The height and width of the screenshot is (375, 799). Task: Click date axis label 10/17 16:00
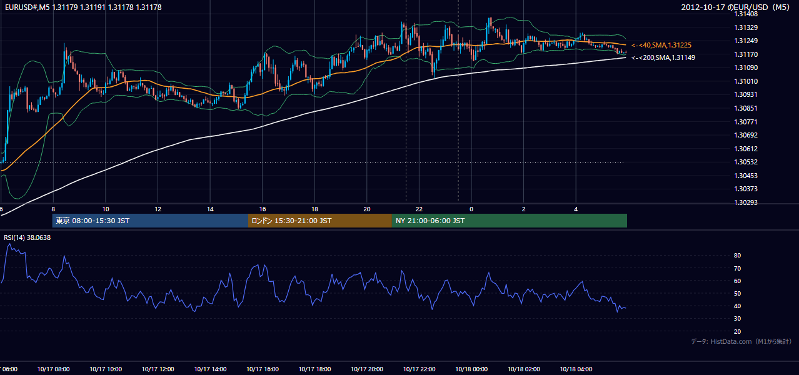pyautogui.click(x=262, y=369)
